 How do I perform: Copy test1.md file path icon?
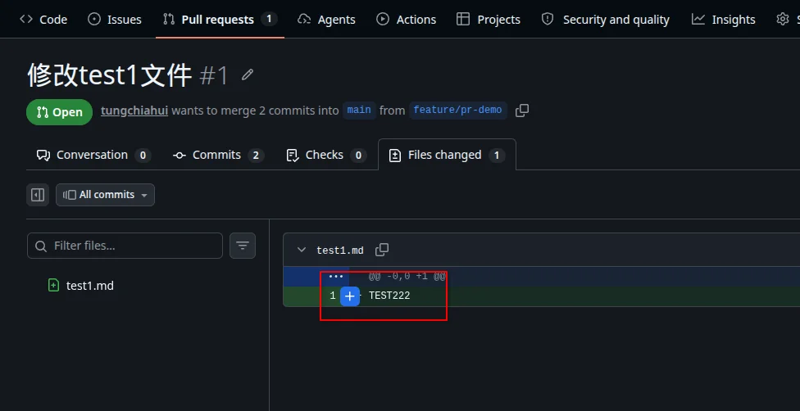pos(382,250)
